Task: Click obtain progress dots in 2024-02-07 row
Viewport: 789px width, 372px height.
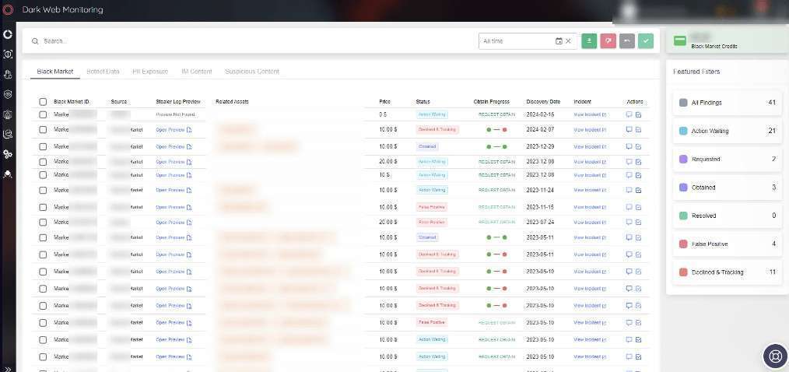Action: [x=496, y=130]
